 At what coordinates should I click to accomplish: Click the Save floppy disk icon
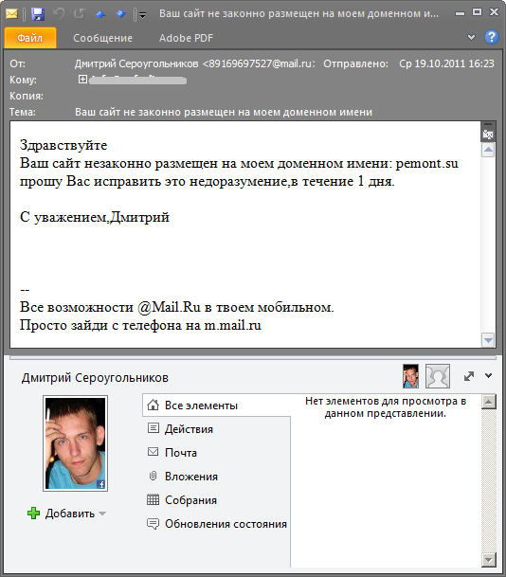coord(38,14)
